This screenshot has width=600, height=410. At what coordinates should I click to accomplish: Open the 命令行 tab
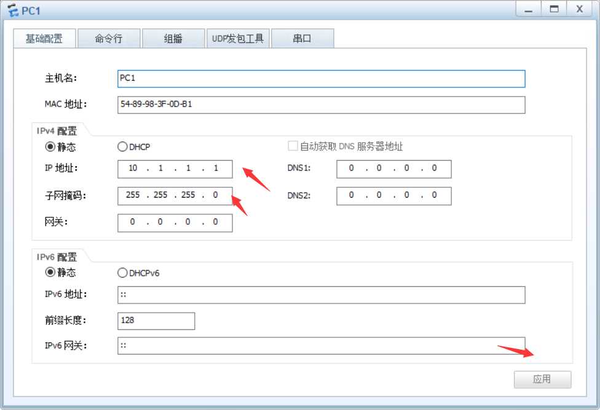point(109,38)
